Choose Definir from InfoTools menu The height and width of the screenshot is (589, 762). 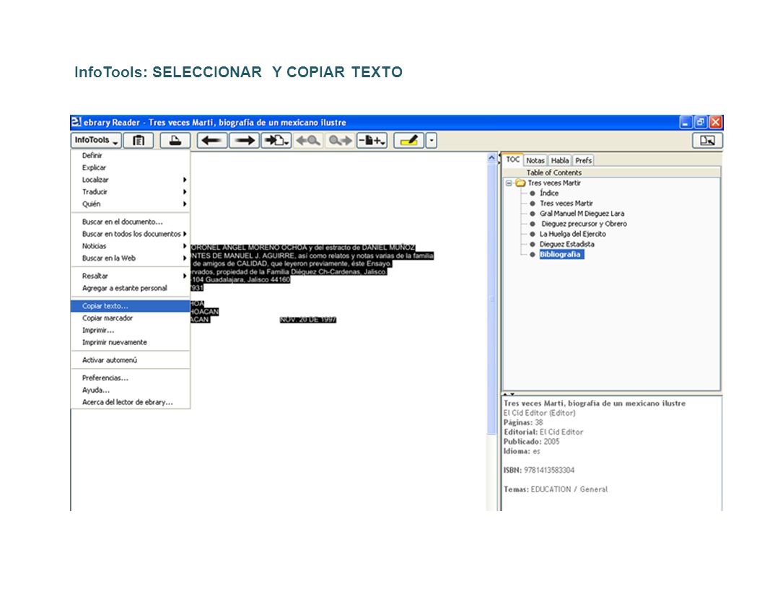[x=130, y=155]
